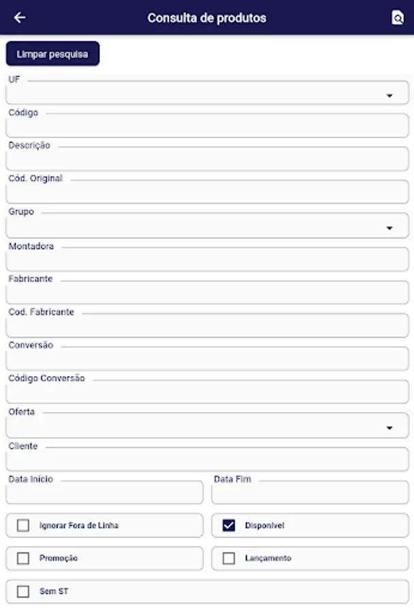Image resolution: width=414 pixels, height=613 pixels.
Task: Click the Cliente input field
Action: tap(207, 460)
